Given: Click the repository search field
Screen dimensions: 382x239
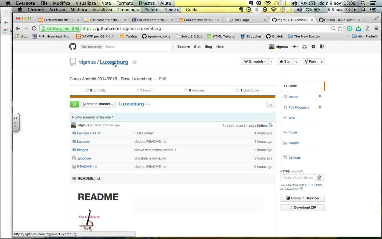Looking at the screenshot, I should pyautogui.click(x=138, y=47).
